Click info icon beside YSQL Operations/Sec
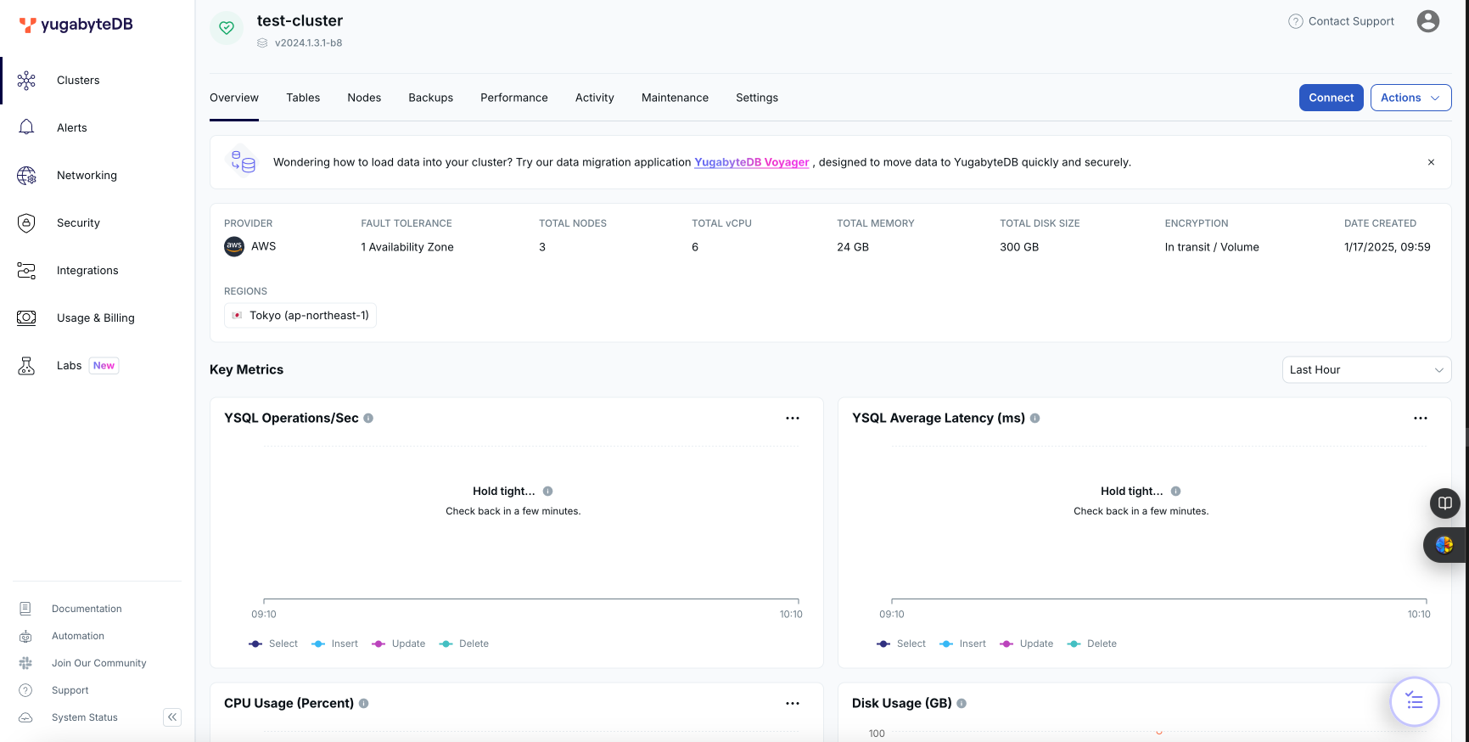Image resolution: width=1469 pixels, height=742 pixels. point(368,419)
